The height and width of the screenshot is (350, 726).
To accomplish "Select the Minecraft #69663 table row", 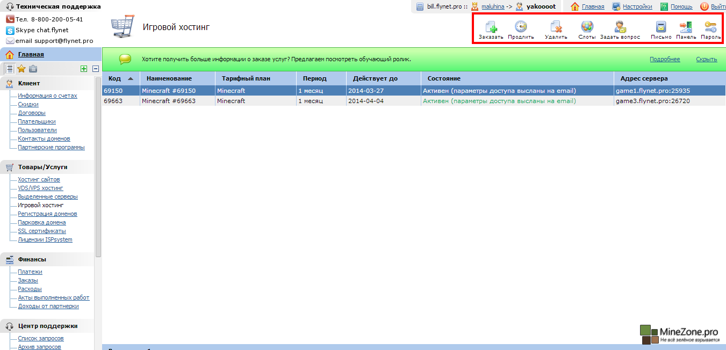I will [168, 101].
